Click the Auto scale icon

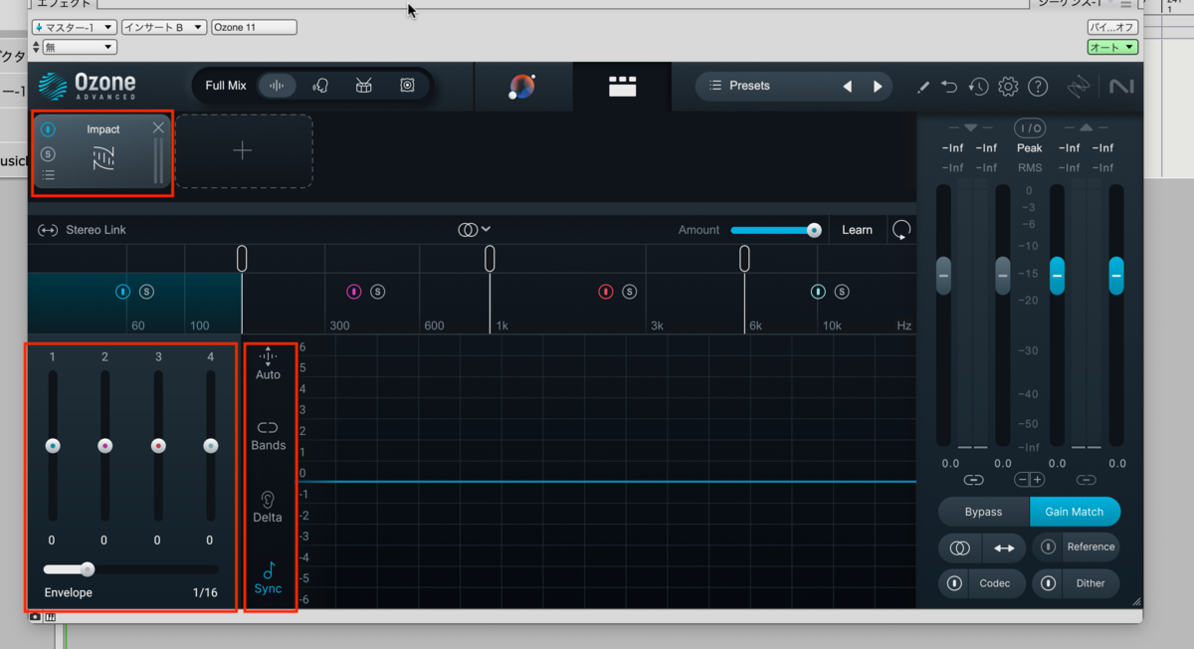pyautogui.click(x=268, y=364)
